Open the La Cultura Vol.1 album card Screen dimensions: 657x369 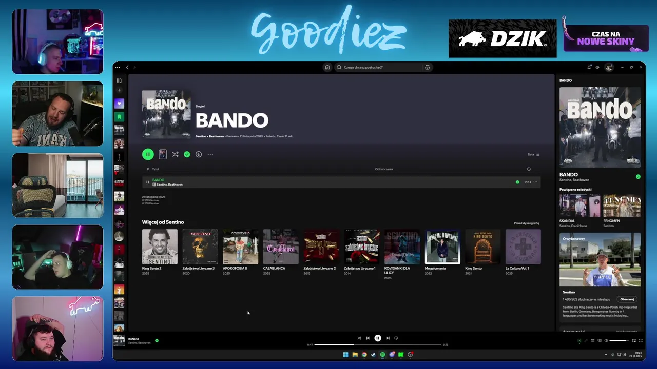click(523, 253)
